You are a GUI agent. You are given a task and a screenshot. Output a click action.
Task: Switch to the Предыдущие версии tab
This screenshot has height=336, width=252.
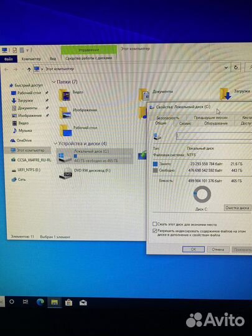pos(211,118)
